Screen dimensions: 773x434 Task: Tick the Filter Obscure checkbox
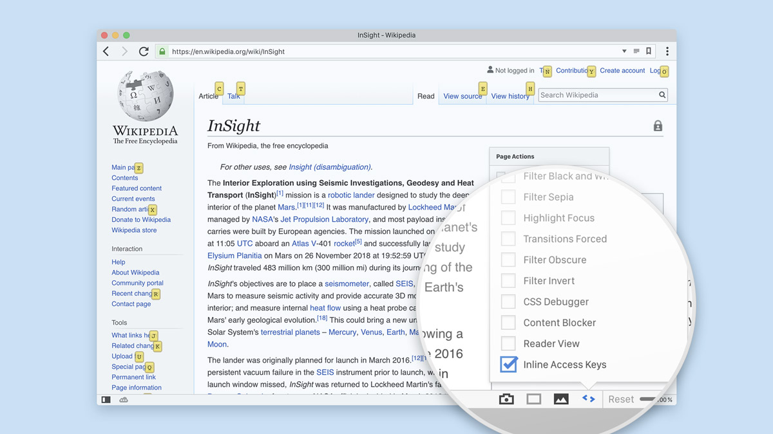coord(508,260)
